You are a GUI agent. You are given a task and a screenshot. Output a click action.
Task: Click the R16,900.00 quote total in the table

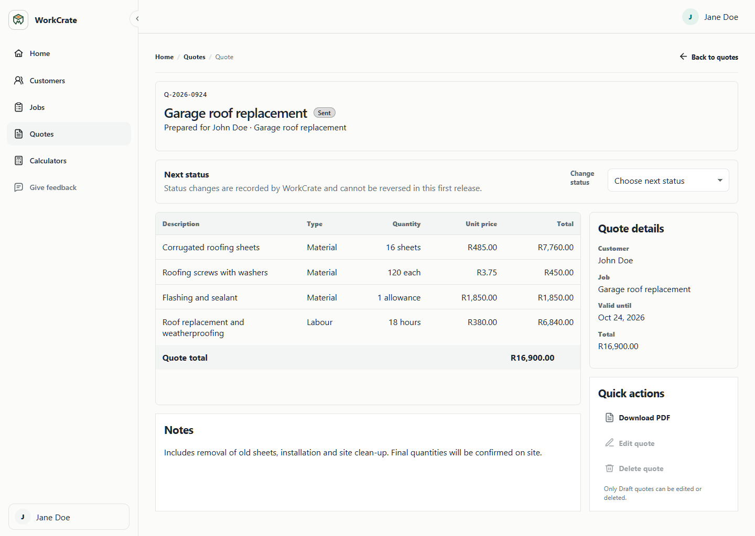click(532, 358)
